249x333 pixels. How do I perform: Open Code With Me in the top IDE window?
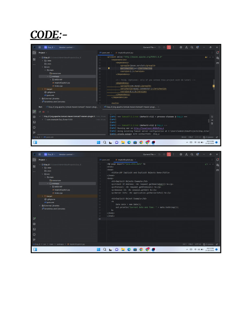click(186, 47)
